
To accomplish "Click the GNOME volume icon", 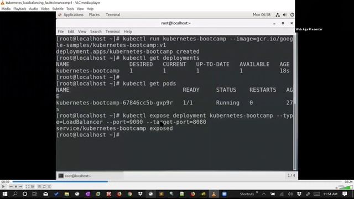I will (x=285, y=15).
